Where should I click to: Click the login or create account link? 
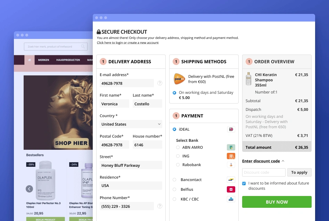coord(128,43)
